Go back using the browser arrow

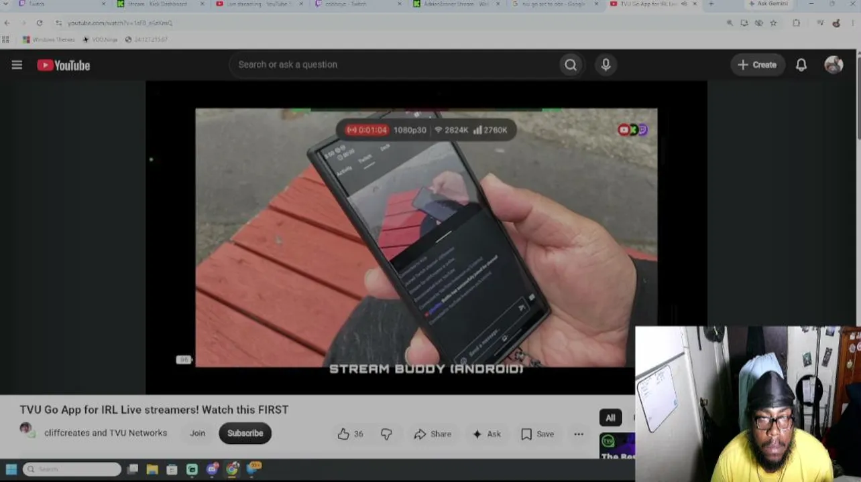[7, 23]
